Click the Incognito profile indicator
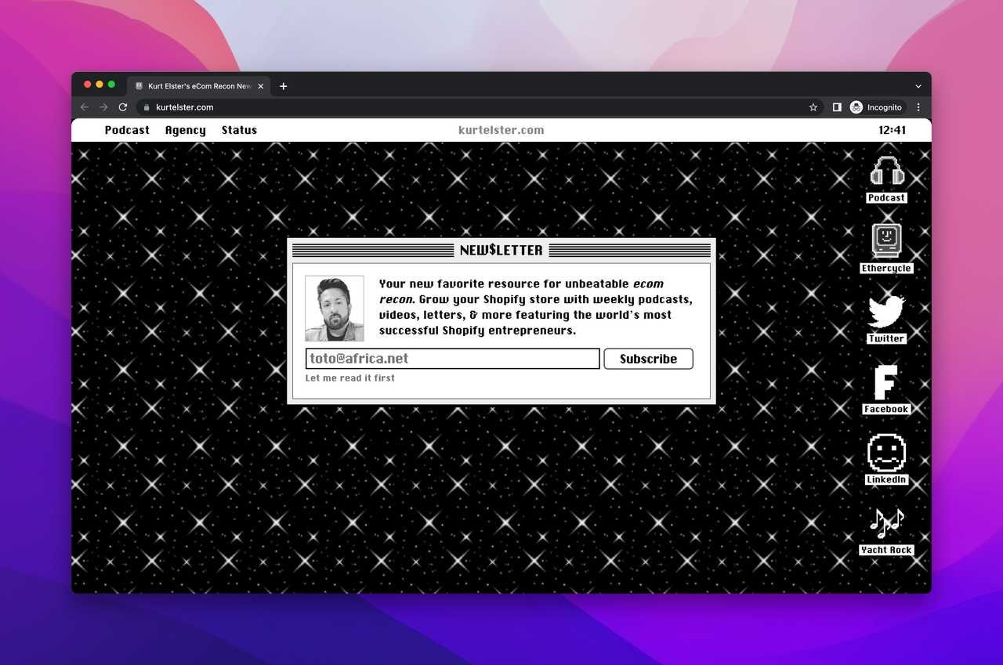Screen dimensions: 1003x665 (877, 107)
